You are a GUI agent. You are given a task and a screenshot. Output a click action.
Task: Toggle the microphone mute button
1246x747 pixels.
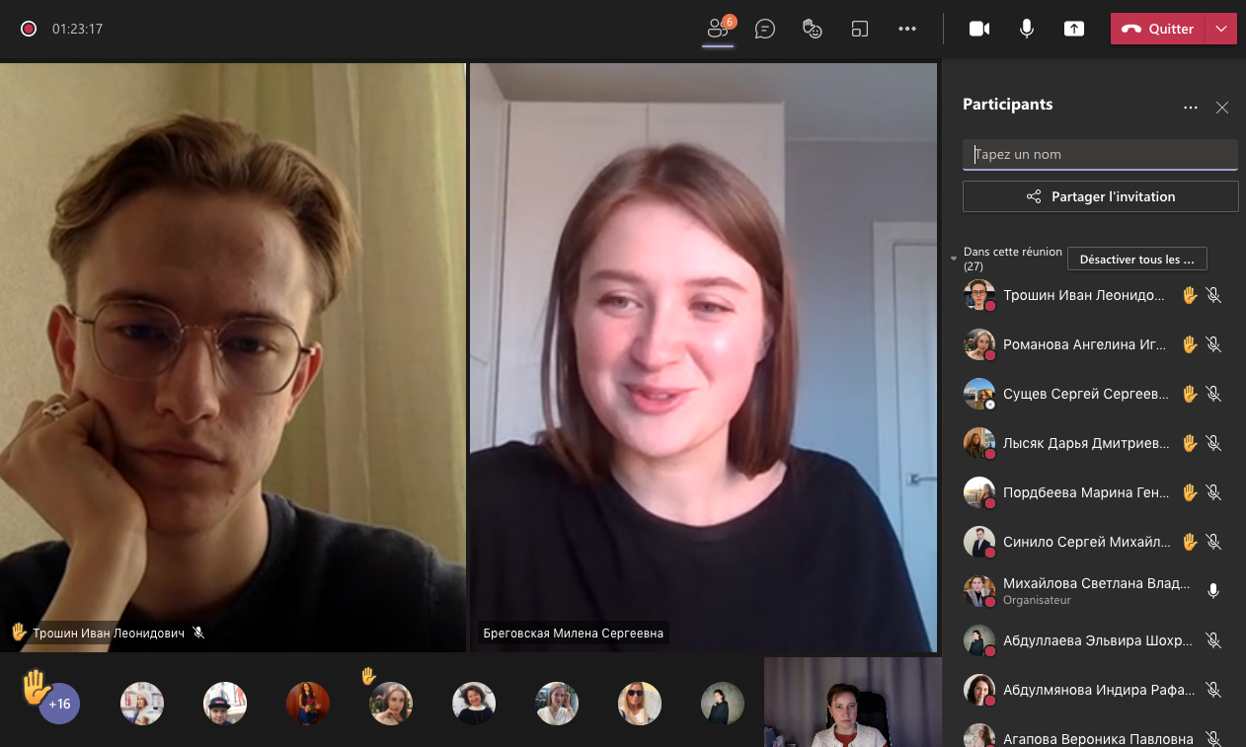[x=1026, y=29]
